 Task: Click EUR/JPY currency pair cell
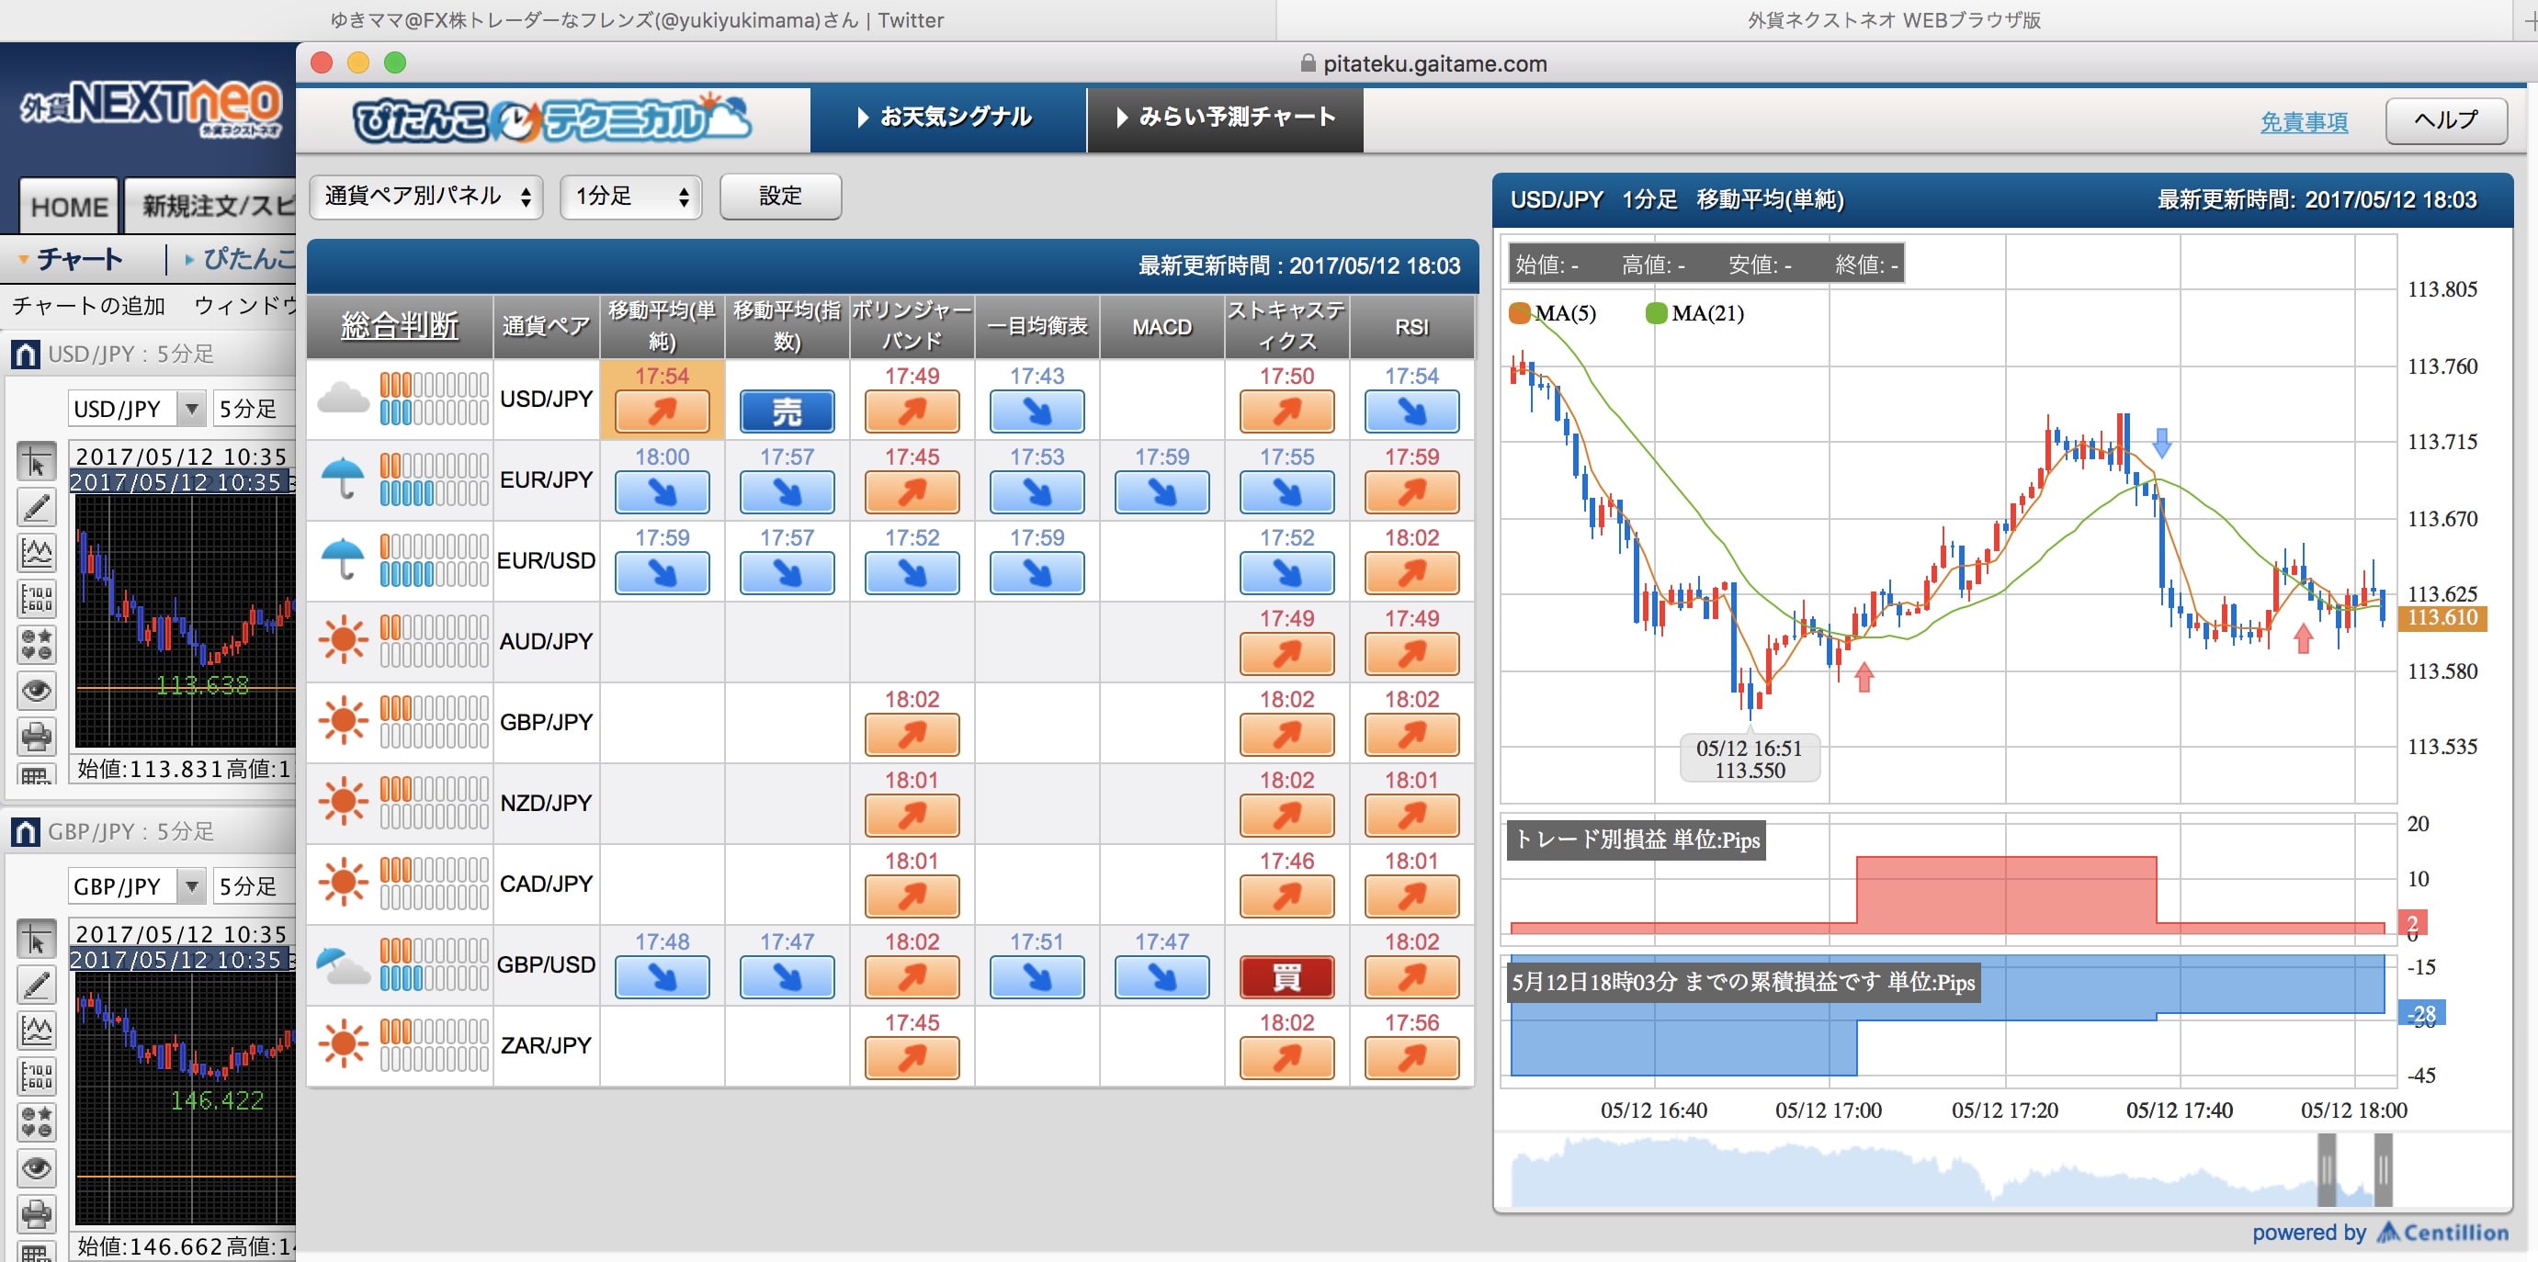[x=546, y=479]
